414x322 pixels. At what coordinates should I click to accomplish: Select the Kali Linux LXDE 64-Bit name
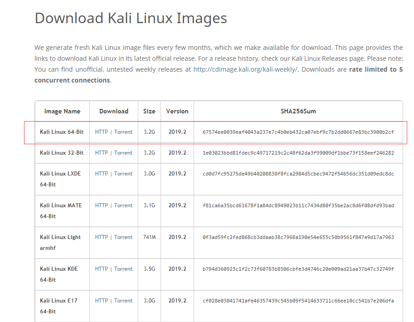click(60, 179)
